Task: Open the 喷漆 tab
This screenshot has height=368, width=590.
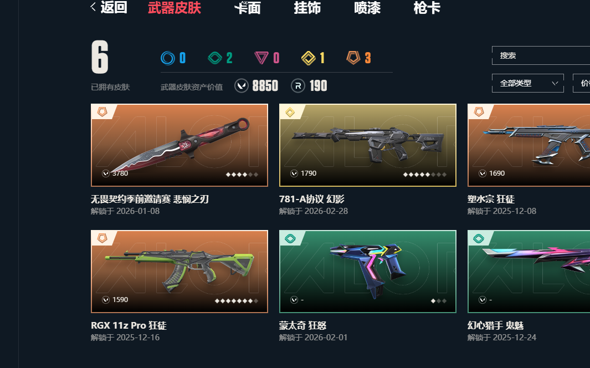Action: 367,8
